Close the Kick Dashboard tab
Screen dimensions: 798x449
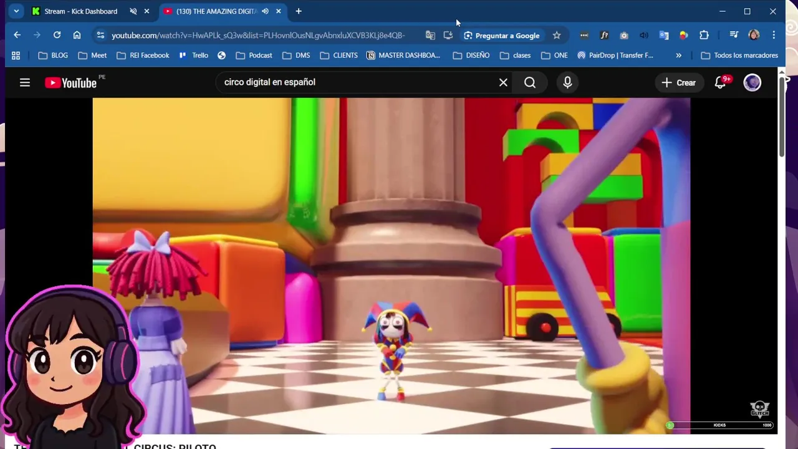[147, 11]
